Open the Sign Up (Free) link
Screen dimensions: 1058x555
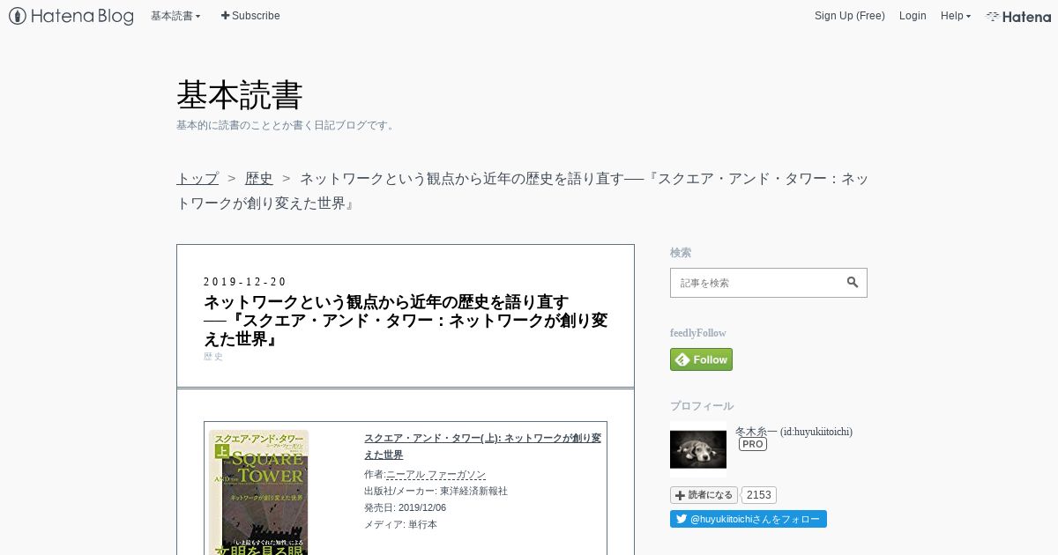click(849, 16)
